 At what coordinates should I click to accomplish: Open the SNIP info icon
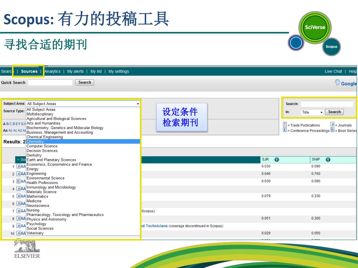pyautogui.click(x=328, y=159)
